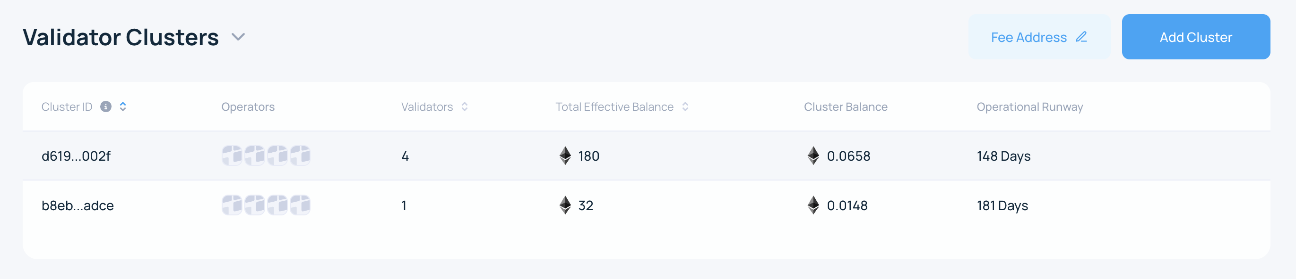Click the Validator Clusters heading

click(121, 37)
